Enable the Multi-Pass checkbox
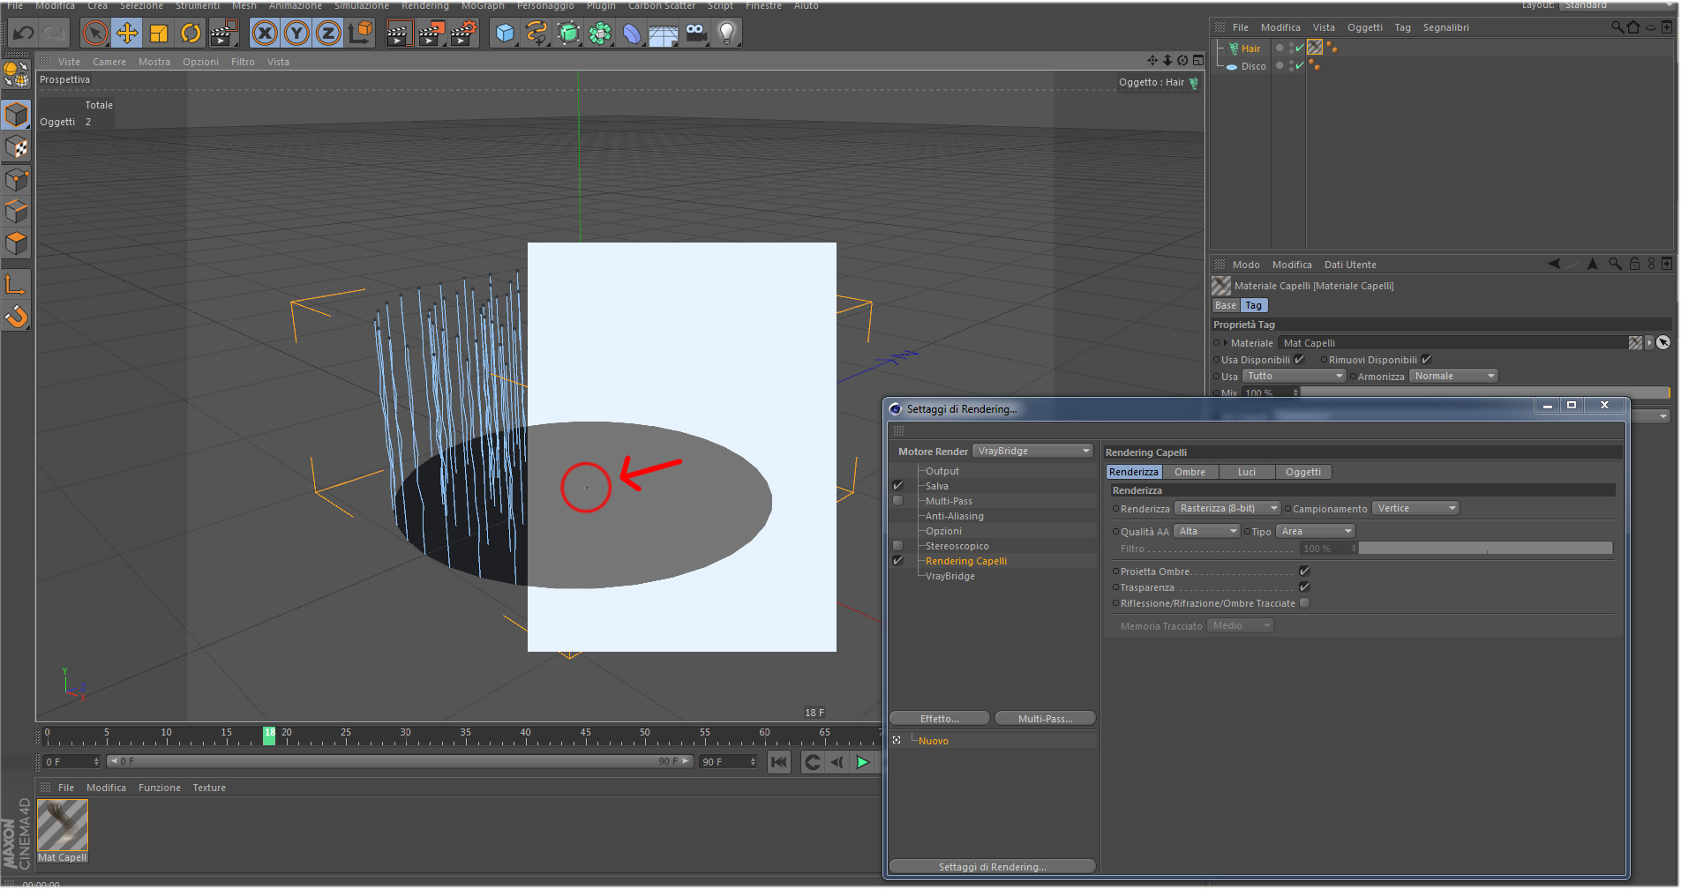 point(897,501)
